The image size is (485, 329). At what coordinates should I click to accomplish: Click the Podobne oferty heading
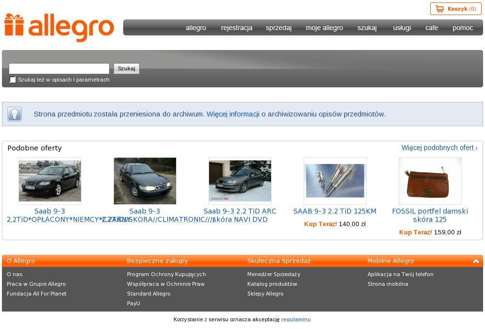pyautogui.click(x=34, y=148)
